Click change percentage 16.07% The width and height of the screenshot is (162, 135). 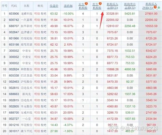pyautogui.click(x=68, y=26)
